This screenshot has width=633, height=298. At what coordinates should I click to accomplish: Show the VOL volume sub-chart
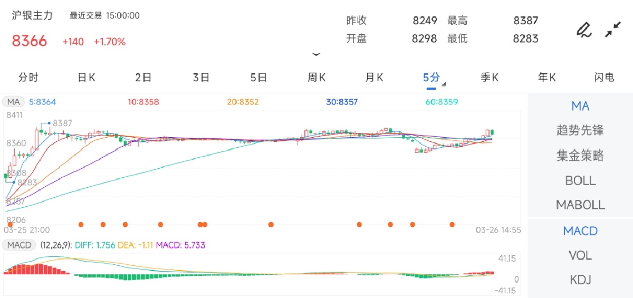pos(580,255)
